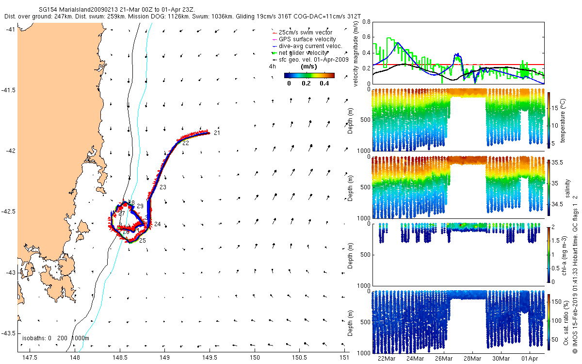Click the track day marker 27
The height and width of the screenshot is (364, 582).
coord(122,214)
